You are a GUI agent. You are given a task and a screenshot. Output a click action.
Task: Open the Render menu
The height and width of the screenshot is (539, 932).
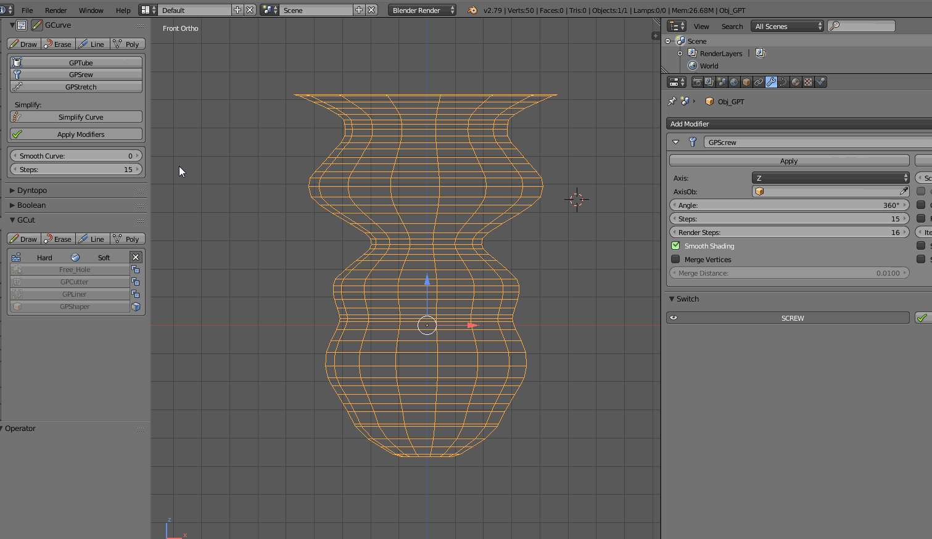56,10
